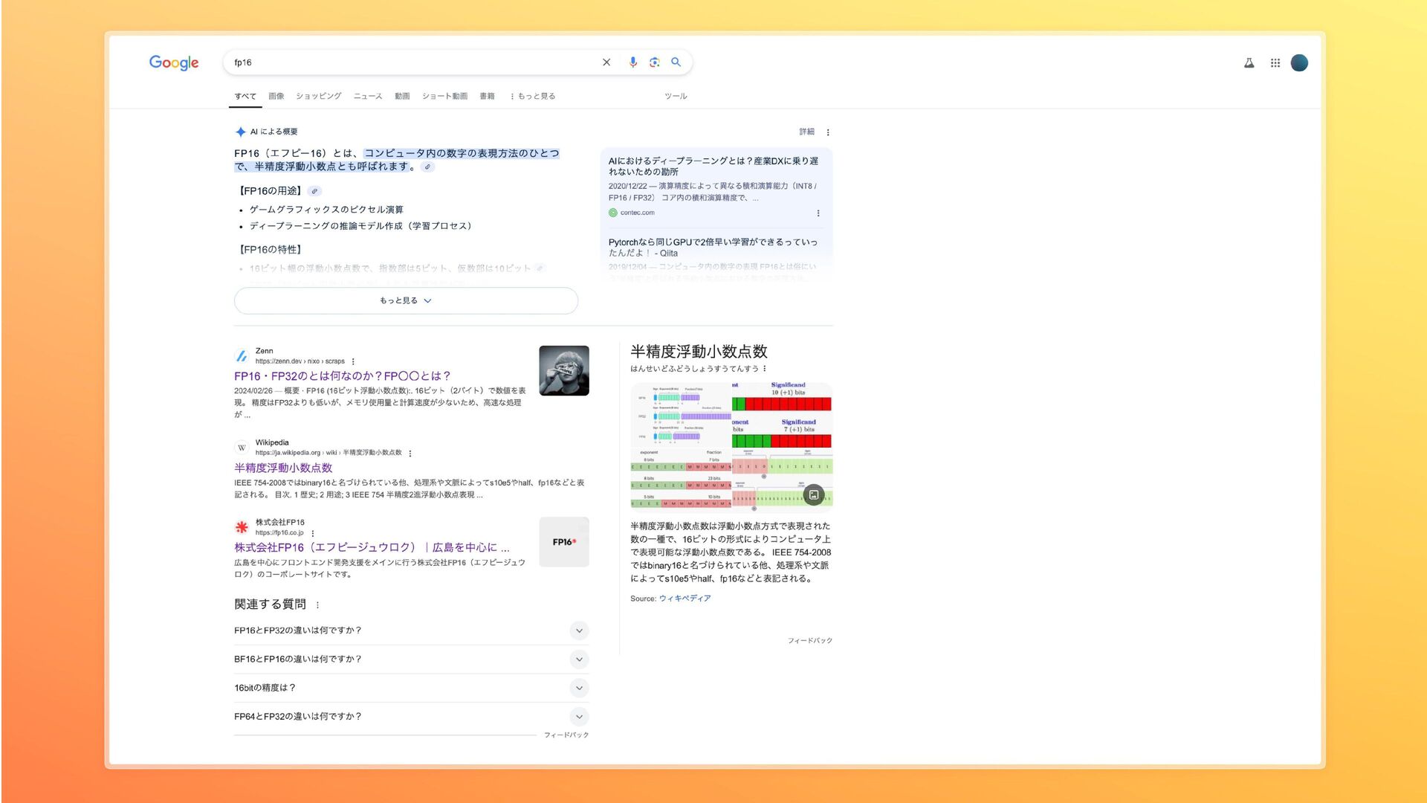Open the もっと見る tab overflow menu
Screen dimensions: 1427x803
point(533,96)
